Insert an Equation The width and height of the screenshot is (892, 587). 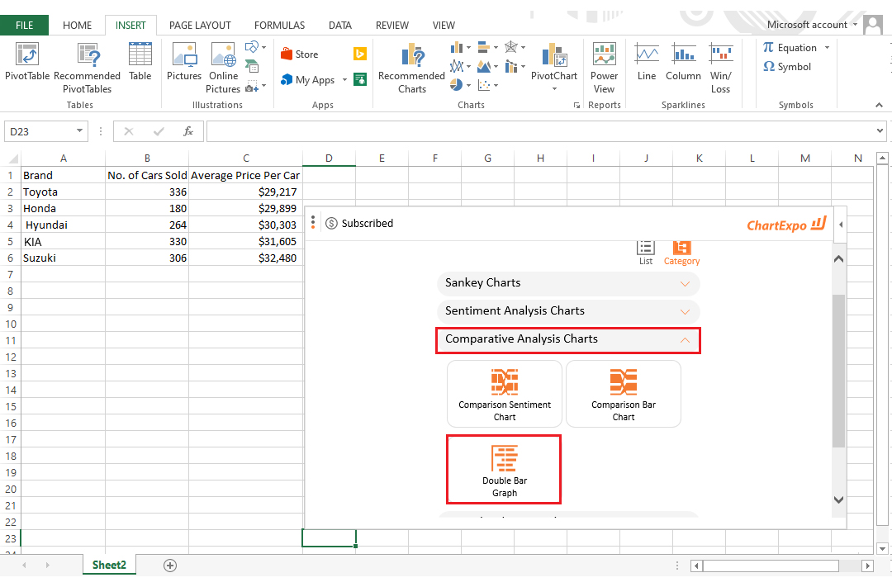[x=790, y=48]
